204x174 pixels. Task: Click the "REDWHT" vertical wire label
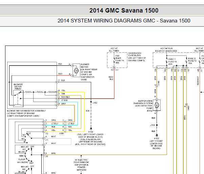pos(198,81)
